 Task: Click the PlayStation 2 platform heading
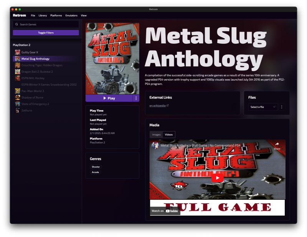pos(21,45)
